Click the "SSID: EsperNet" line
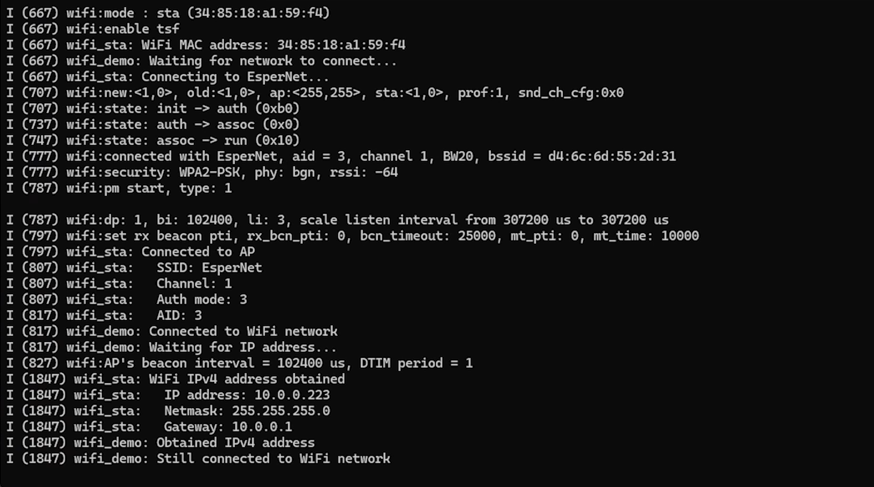The height and width of the screenshot is (487, 874). point(209,268)
